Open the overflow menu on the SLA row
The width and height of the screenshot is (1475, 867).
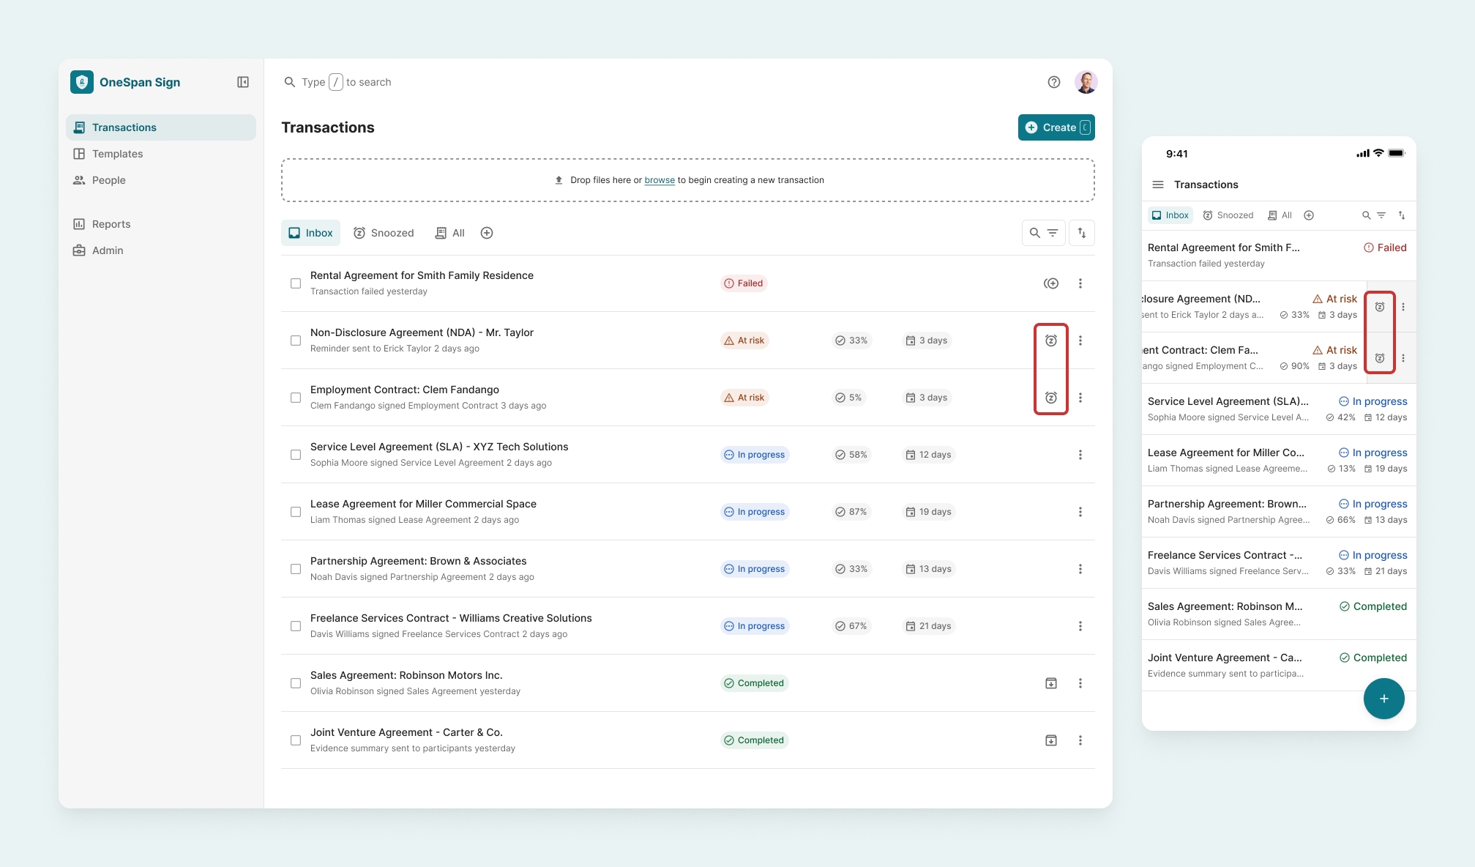tap(1080, 454)
